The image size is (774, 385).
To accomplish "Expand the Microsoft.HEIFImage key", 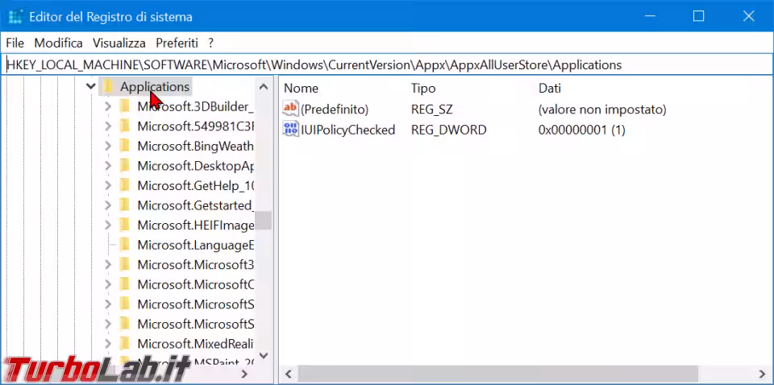I will click(x=108, y=225).
